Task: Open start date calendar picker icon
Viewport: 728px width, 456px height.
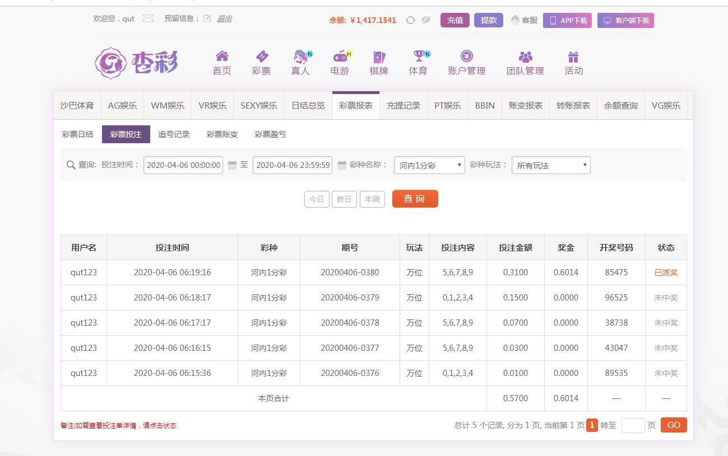Action: click(232, 165)
